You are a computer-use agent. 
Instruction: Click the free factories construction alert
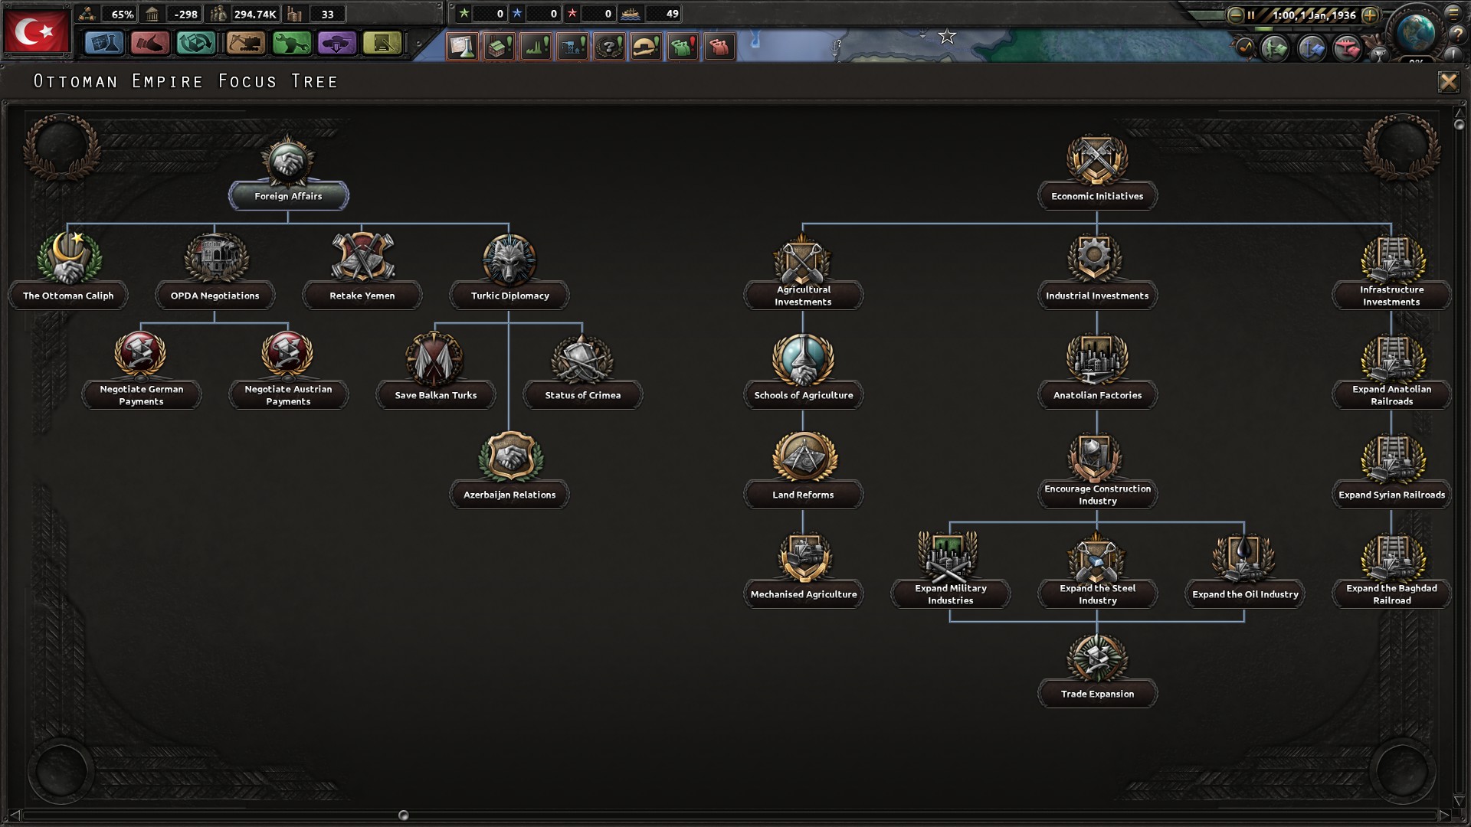pos(500,47)
